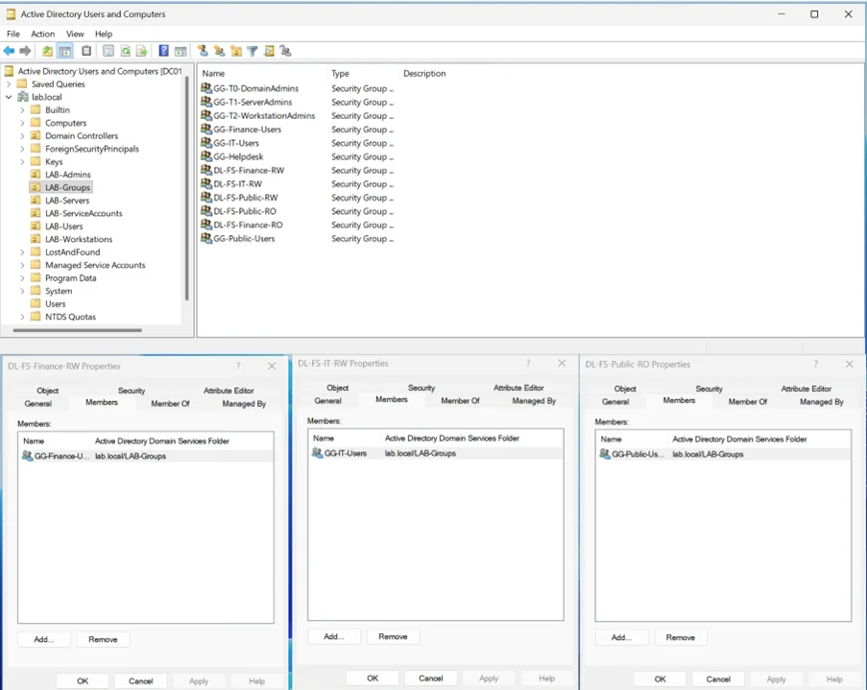Click Add... in DL-FS-Finance-RW Properties
This screenshot has width=867, height=690.
[44, 639]
